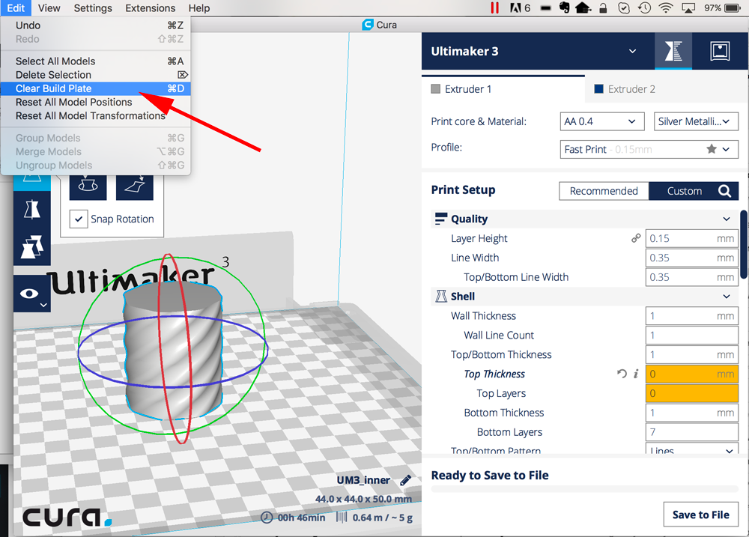749x537 pixels.
Task: Click the Bottom Layers value field
Action: coord(691,432)
